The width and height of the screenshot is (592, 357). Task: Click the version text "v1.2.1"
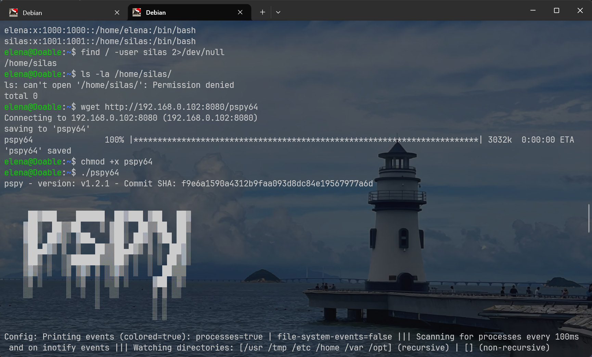click(x=95, y=184)
